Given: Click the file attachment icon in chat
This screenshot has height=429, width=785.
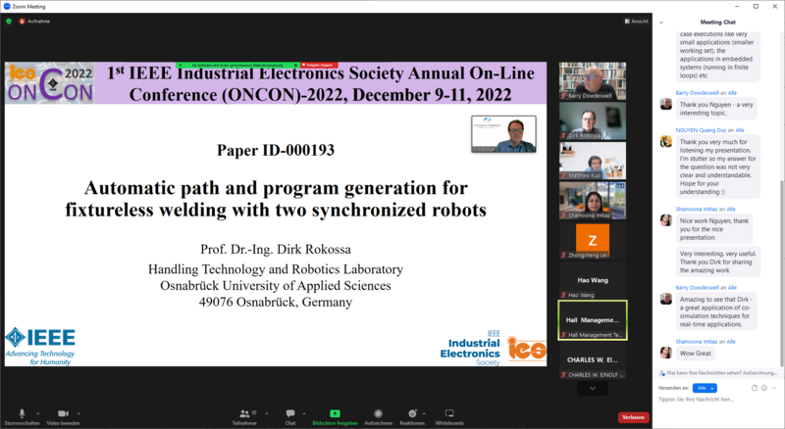Looking at the screenshot, I should pyautogui.click(x=755, y=388).
